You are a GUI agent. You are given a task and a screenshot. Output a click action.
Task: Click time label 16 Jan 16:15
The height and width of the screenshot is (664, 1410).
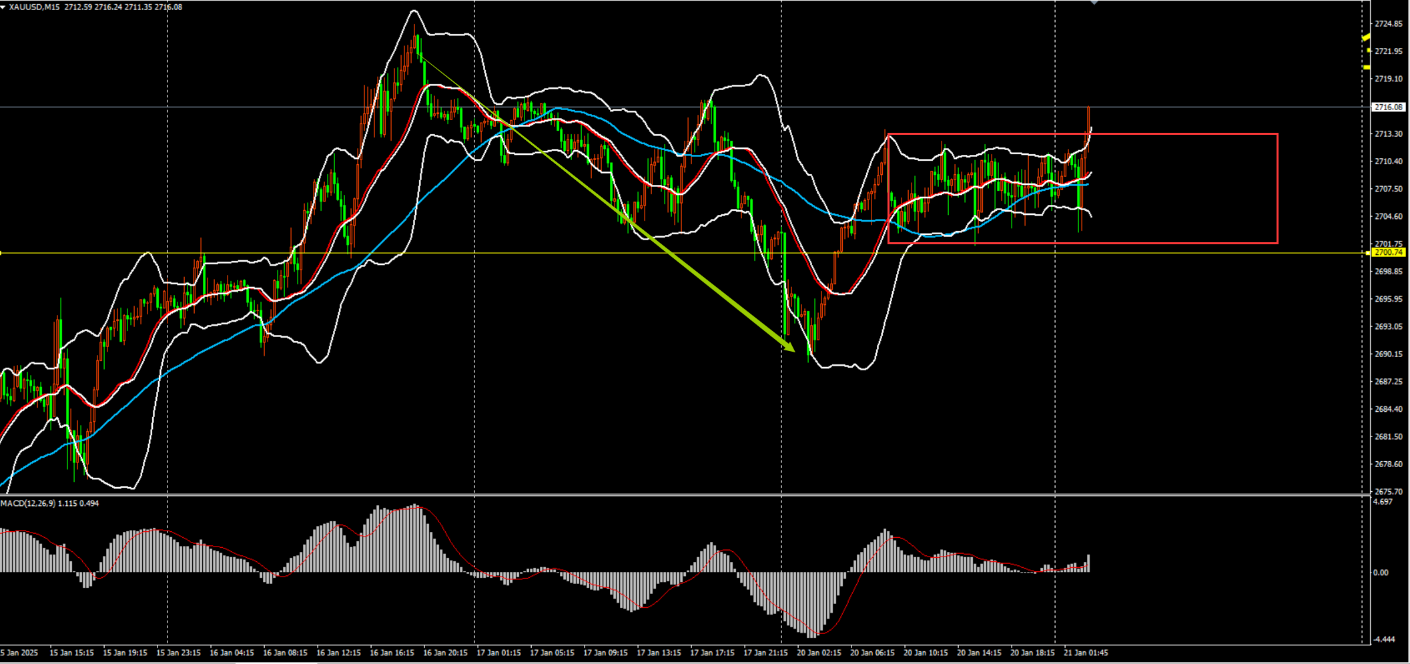[x=392, y=653]
